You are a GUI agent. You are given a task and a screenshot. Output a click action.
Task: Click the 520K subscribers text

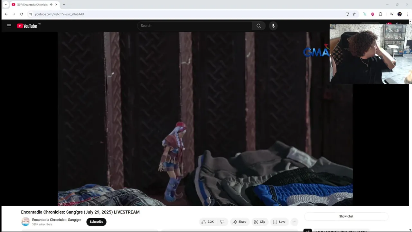click(42, 224)
